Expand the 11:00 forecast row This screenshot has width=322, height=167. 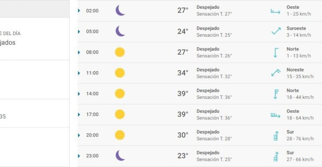(x=79, y=73)
